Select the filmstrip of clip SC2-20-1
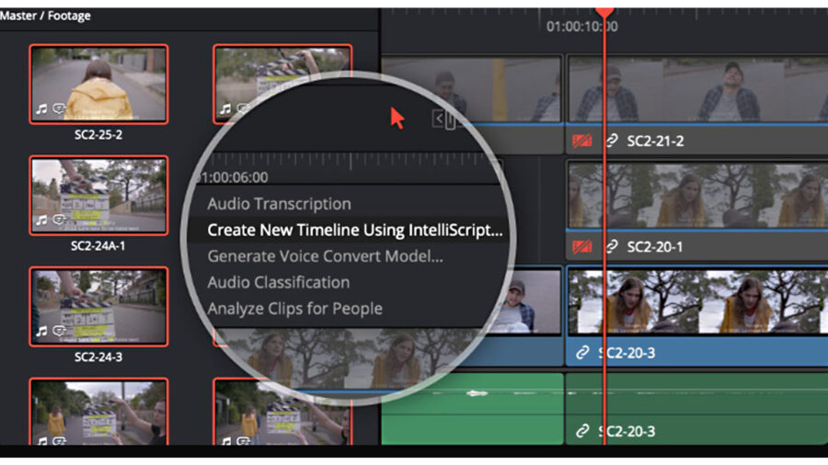Viewport: 828px width, 465px height. click(x=697, y=195)
